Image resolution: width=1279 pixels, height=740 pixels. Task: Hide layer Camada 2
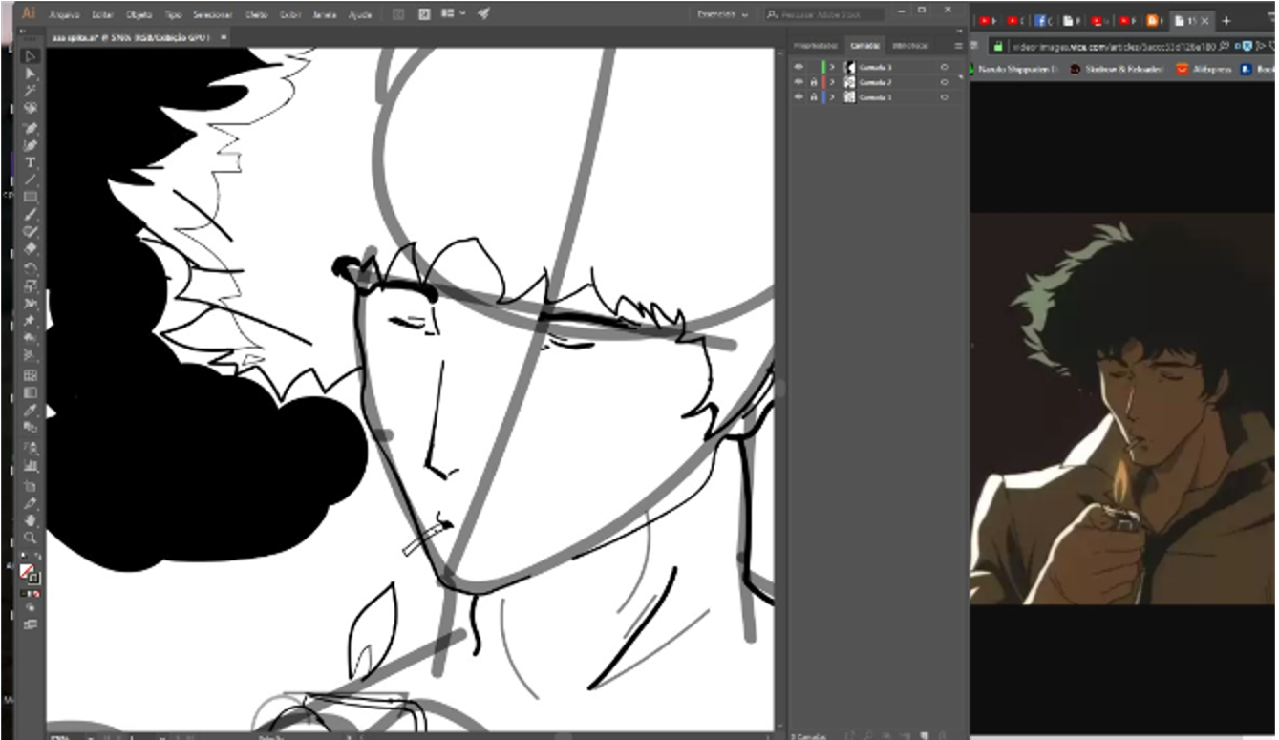coord(799,83)
